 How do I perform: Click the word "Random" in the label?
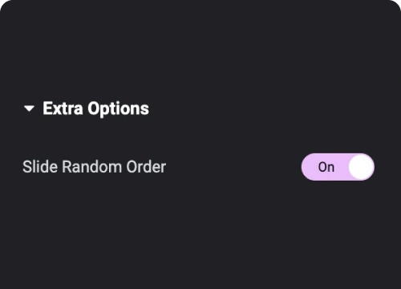[91, 167]
